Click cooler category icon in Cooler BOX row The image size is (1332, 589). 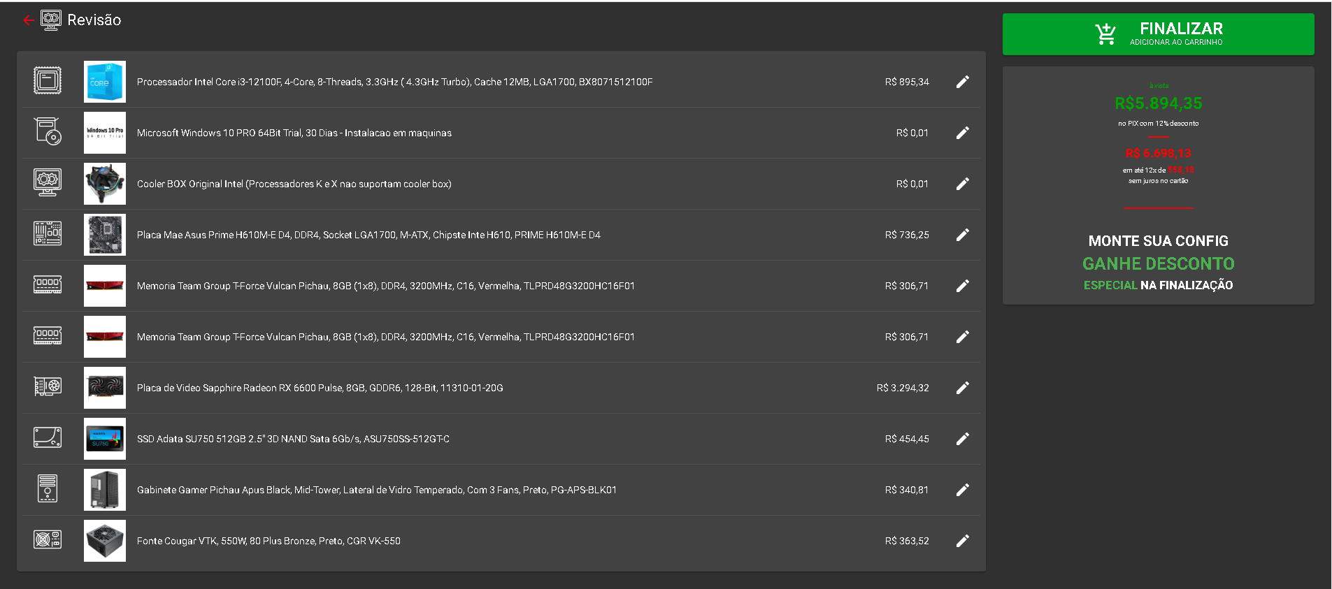coord(48,182)
